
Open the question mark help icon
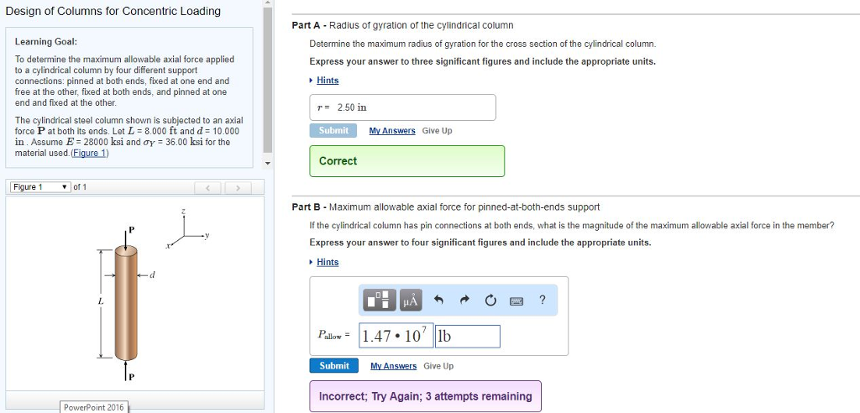543,300
